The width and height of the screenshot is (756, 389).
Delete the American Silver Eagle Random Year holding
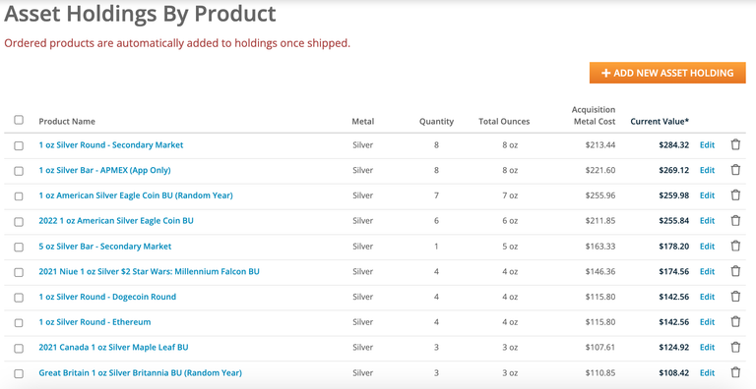pos(735,194)
